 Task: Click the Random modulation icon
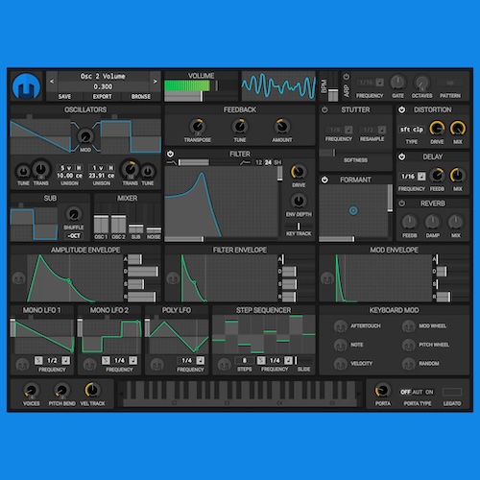tap(409, 364)
